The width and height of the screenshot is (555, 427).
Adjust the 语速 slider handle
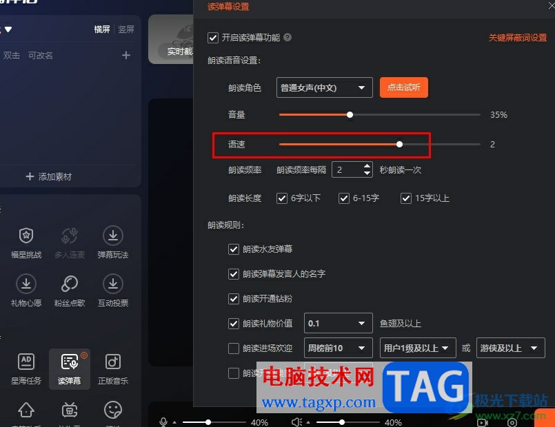pyautogui.click(x=399, y=144)
